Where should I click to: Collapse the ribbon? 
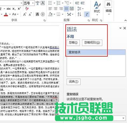tap(125, 20)
